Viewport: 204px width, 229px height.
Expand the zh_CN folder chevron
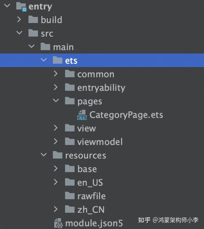[56, 209]
